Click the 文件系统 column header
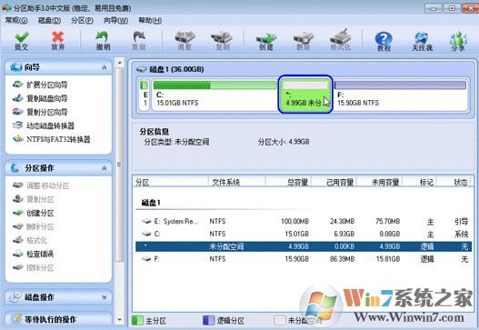Image resolution: width=479 pixels, height=330 pixels. click(236, 182)
